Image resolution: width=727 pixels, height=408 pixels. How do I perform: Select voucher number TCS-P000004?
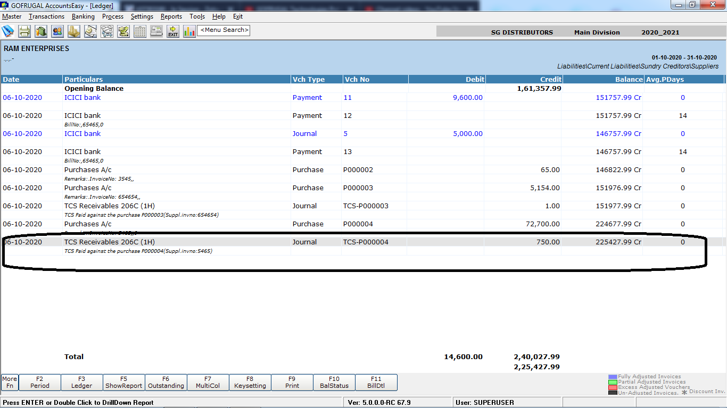[x=366, y=242]
